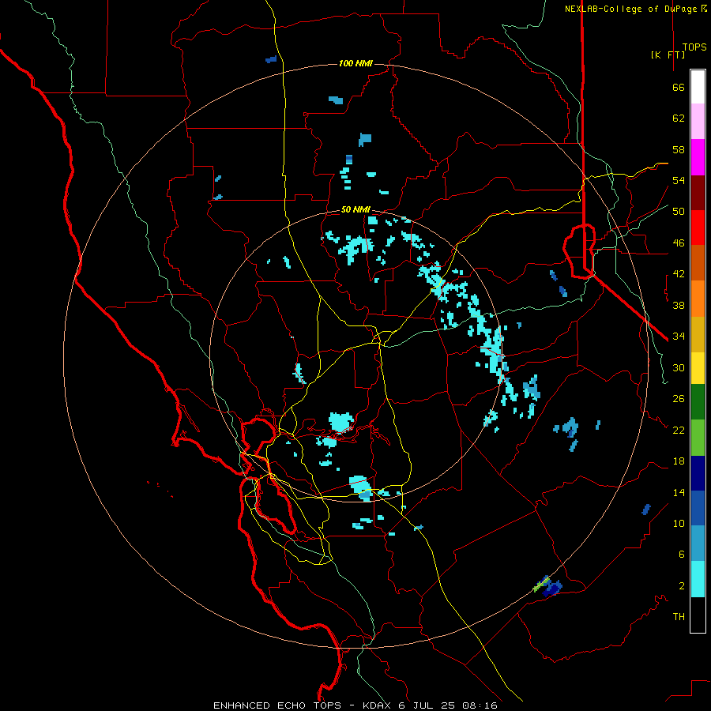Viewport: 711px width, 711px height.
Task: Click the legend value 58
Action: [679, 149]
